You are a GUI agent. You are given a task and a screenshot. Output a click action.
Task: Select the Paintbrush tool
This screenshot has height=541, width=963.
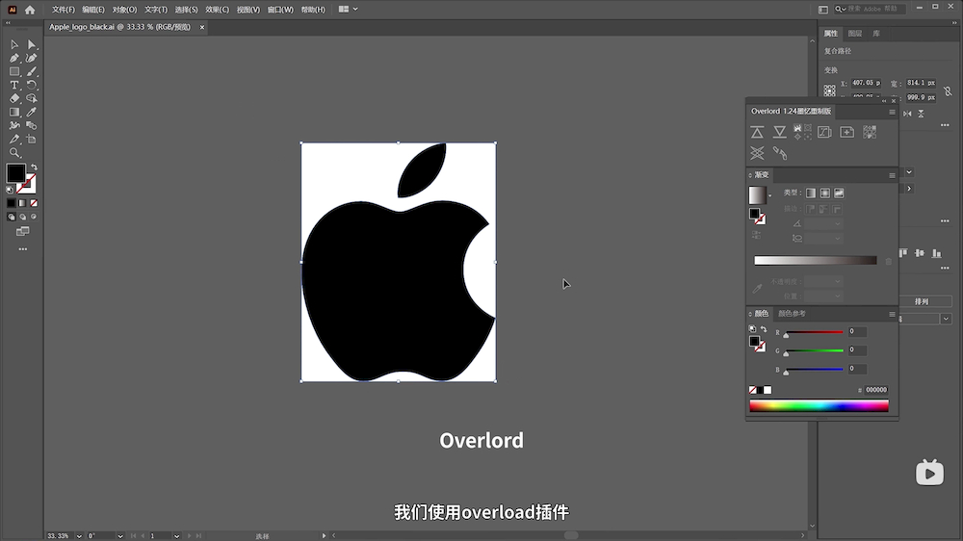(x=32, y=71)
